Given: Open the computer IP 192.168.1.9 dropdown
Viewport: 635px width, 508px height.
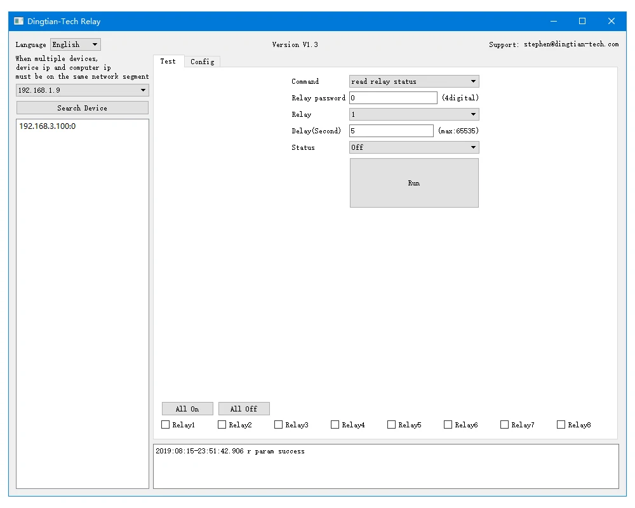Looking at the screenshot, I should point(82,90).
